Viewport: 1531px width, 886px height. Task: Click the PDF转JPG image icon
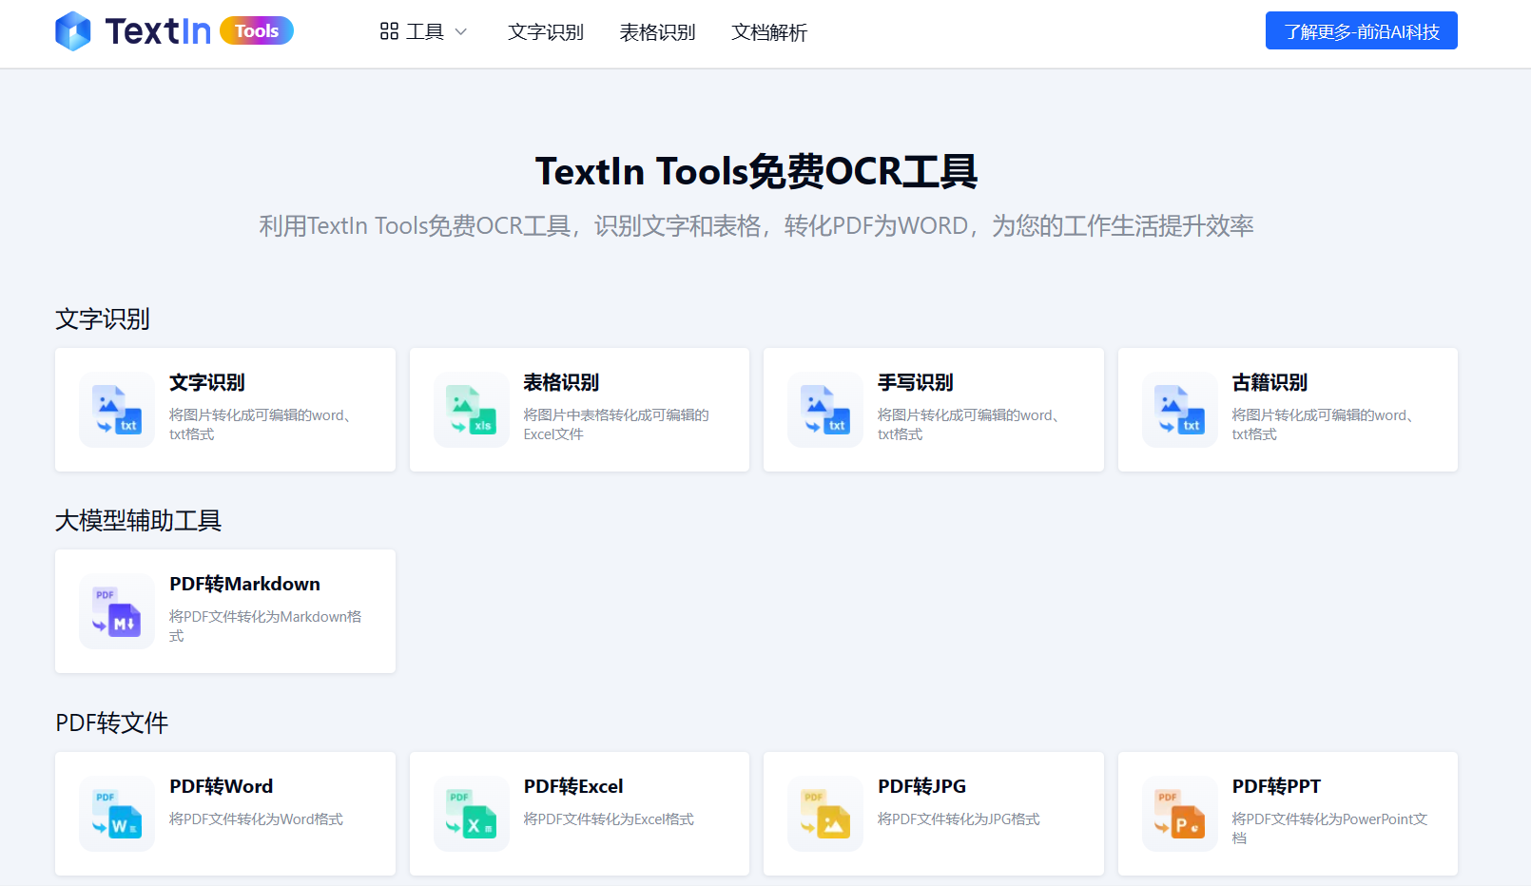[x=825, y=814]
